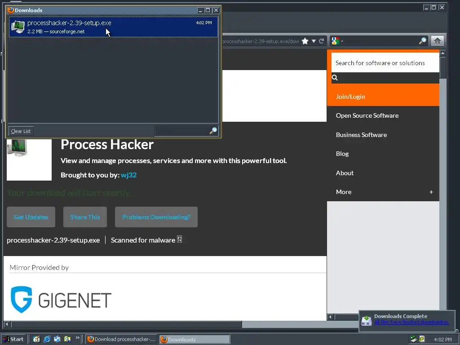
Task: Bookmark this page with the star icon
Action: 305,41
